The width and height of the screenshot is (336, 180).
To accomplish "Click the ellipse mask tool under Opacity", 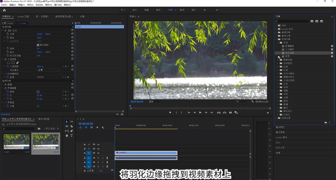I will (8, 63).
